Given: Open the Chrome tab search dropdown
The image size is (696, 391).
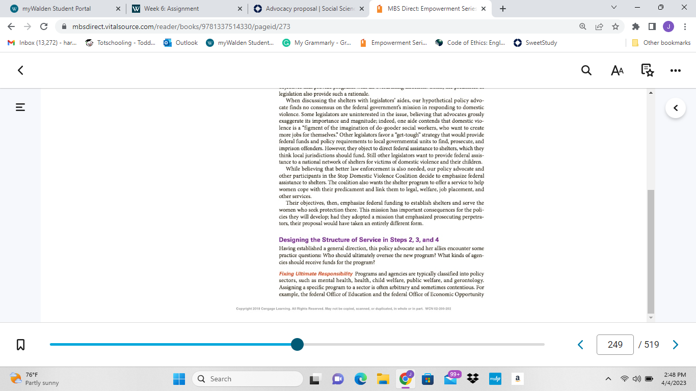Looking at the screenshot, I should (614, 8).
